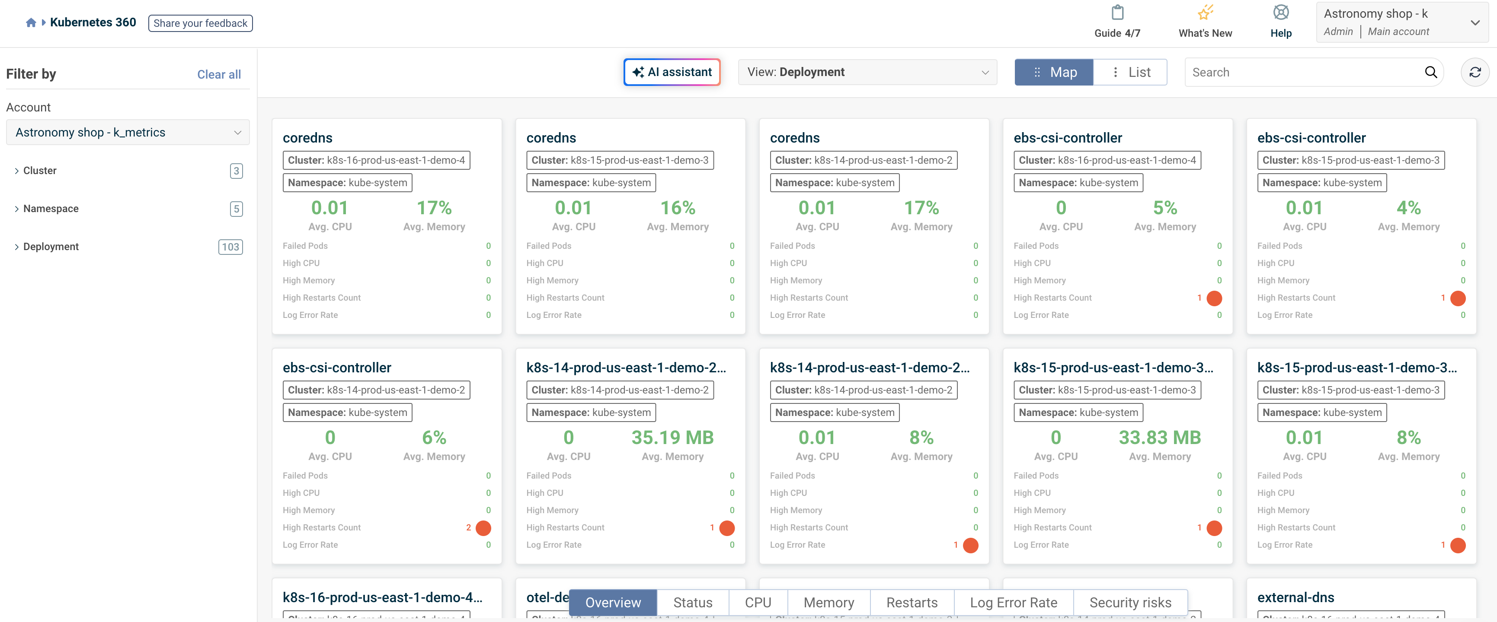The height and width of the screenshot is (622, 1497).
Task: Click Share your feedback button
Action: click(200, 23)
